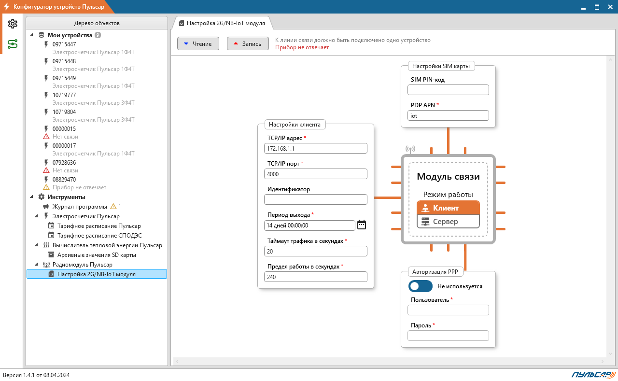The width and height of the screenshot is (618, 381).
Task: Select Сервер operating mode
Action: (x=448, y=222)
